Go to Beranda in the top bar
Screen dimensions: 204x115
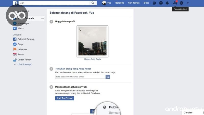(120, 3)
